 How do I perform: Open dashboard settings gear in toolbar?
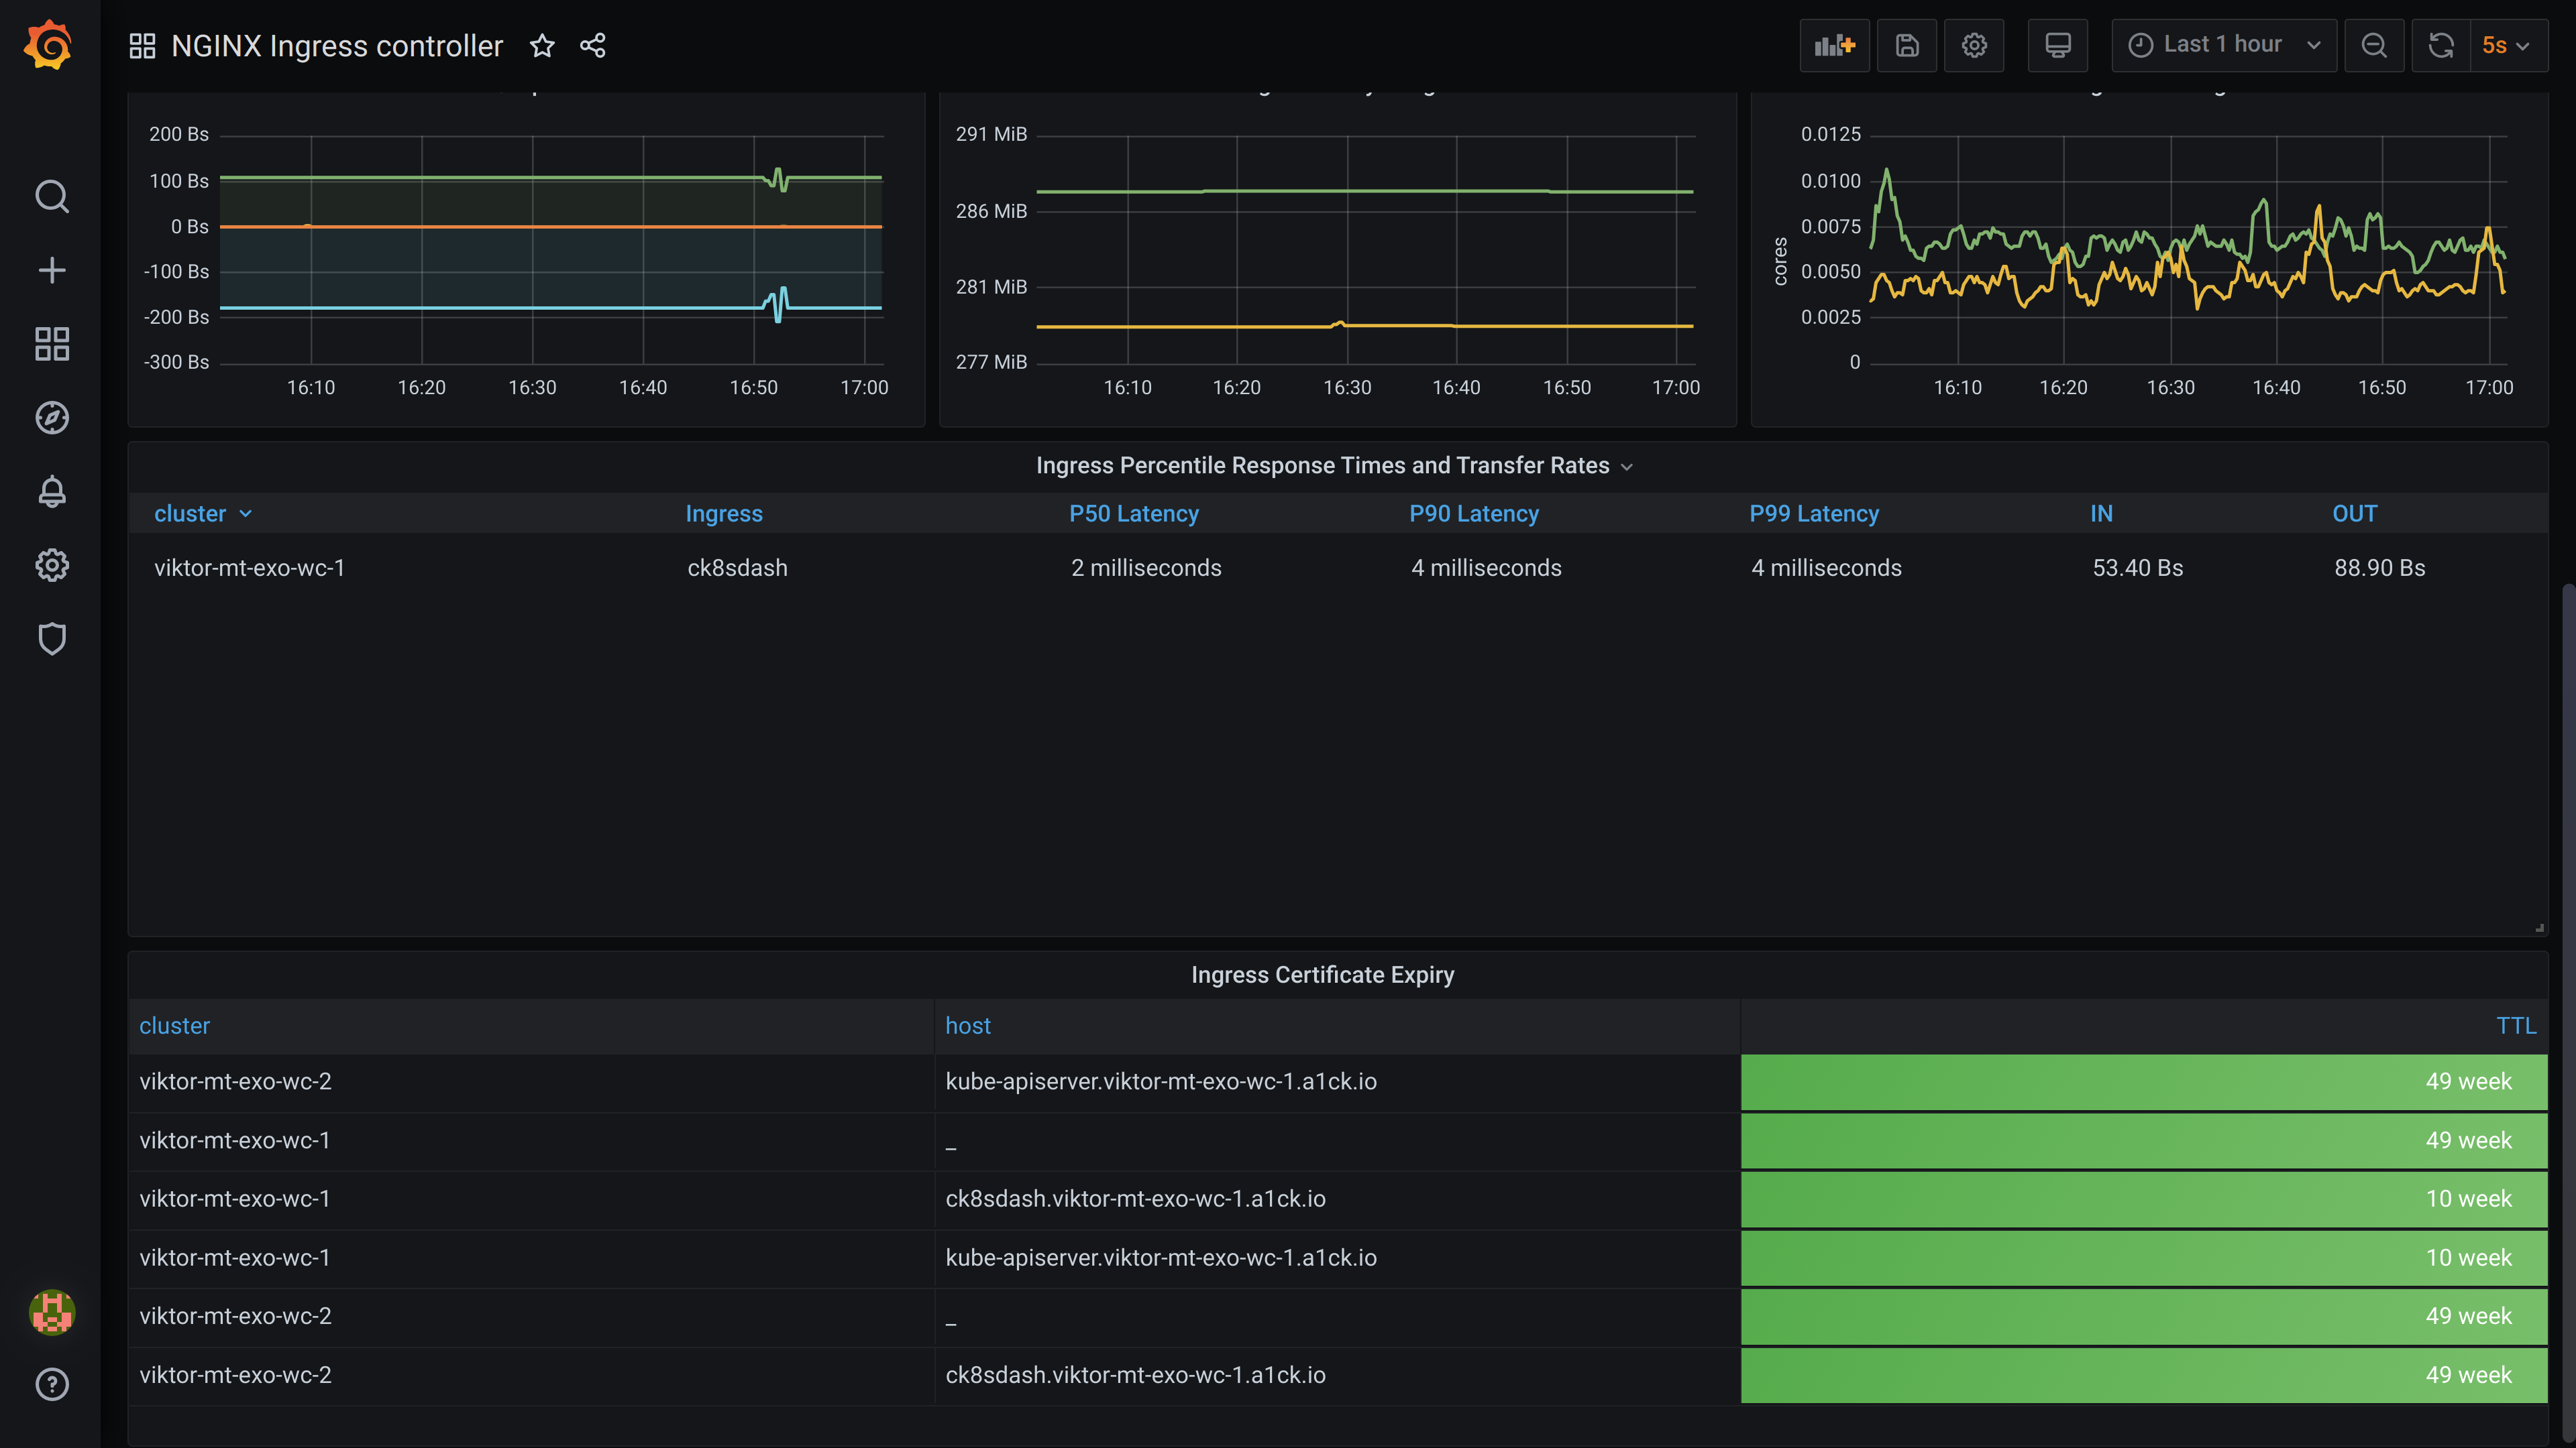[x=1974, y=46]
